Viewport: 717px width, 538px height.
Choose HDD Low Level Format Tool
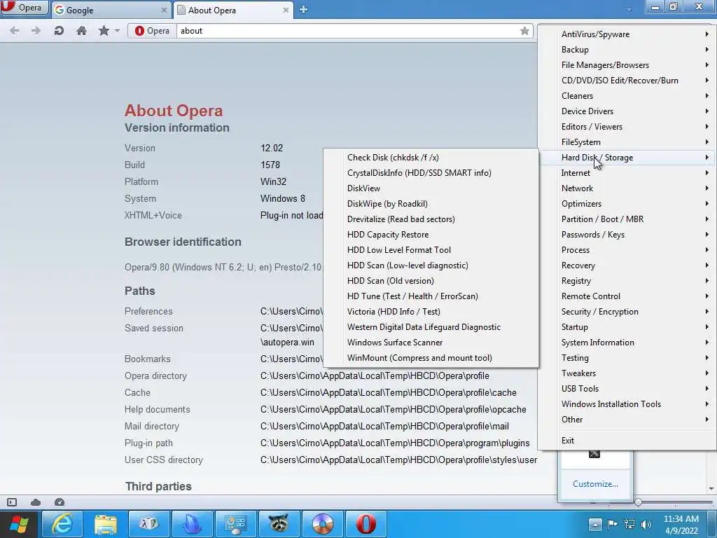pos(431,250)
